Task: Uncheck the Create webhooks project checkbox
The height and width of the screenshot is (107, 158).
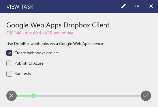Action: [x=9, y=53]
